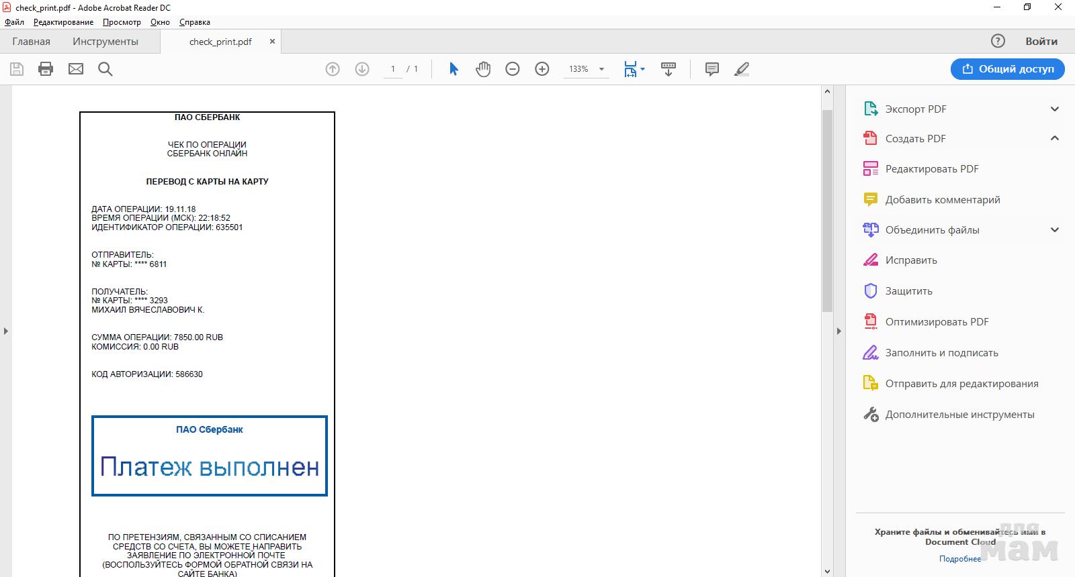Choose the arrow Selection tool
This screenshot has height=577, width=1075.
click(454, 69)
